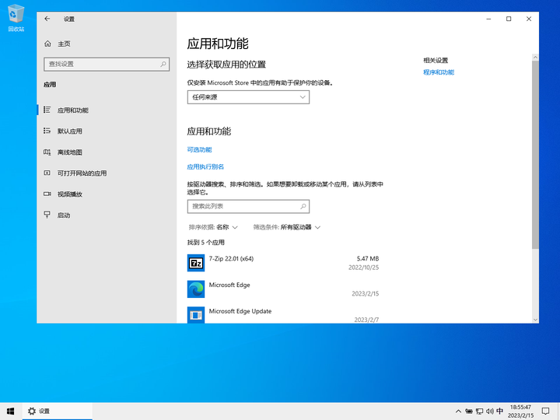Viewport: 560px width, 420px height.
Task: Click the 视频播放 video icon
Action: pos(47,194)
